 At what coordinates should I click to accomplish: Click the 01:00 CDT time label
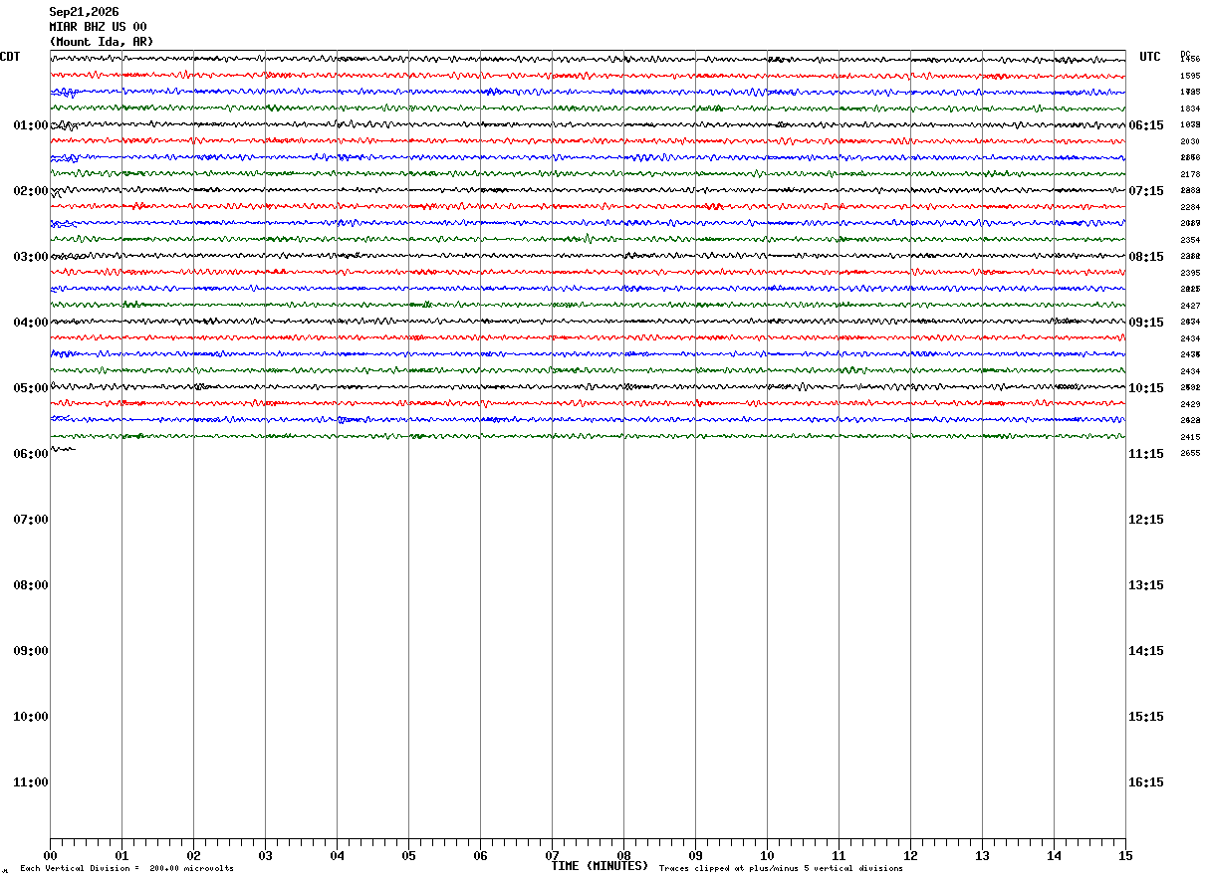(31, 125)
